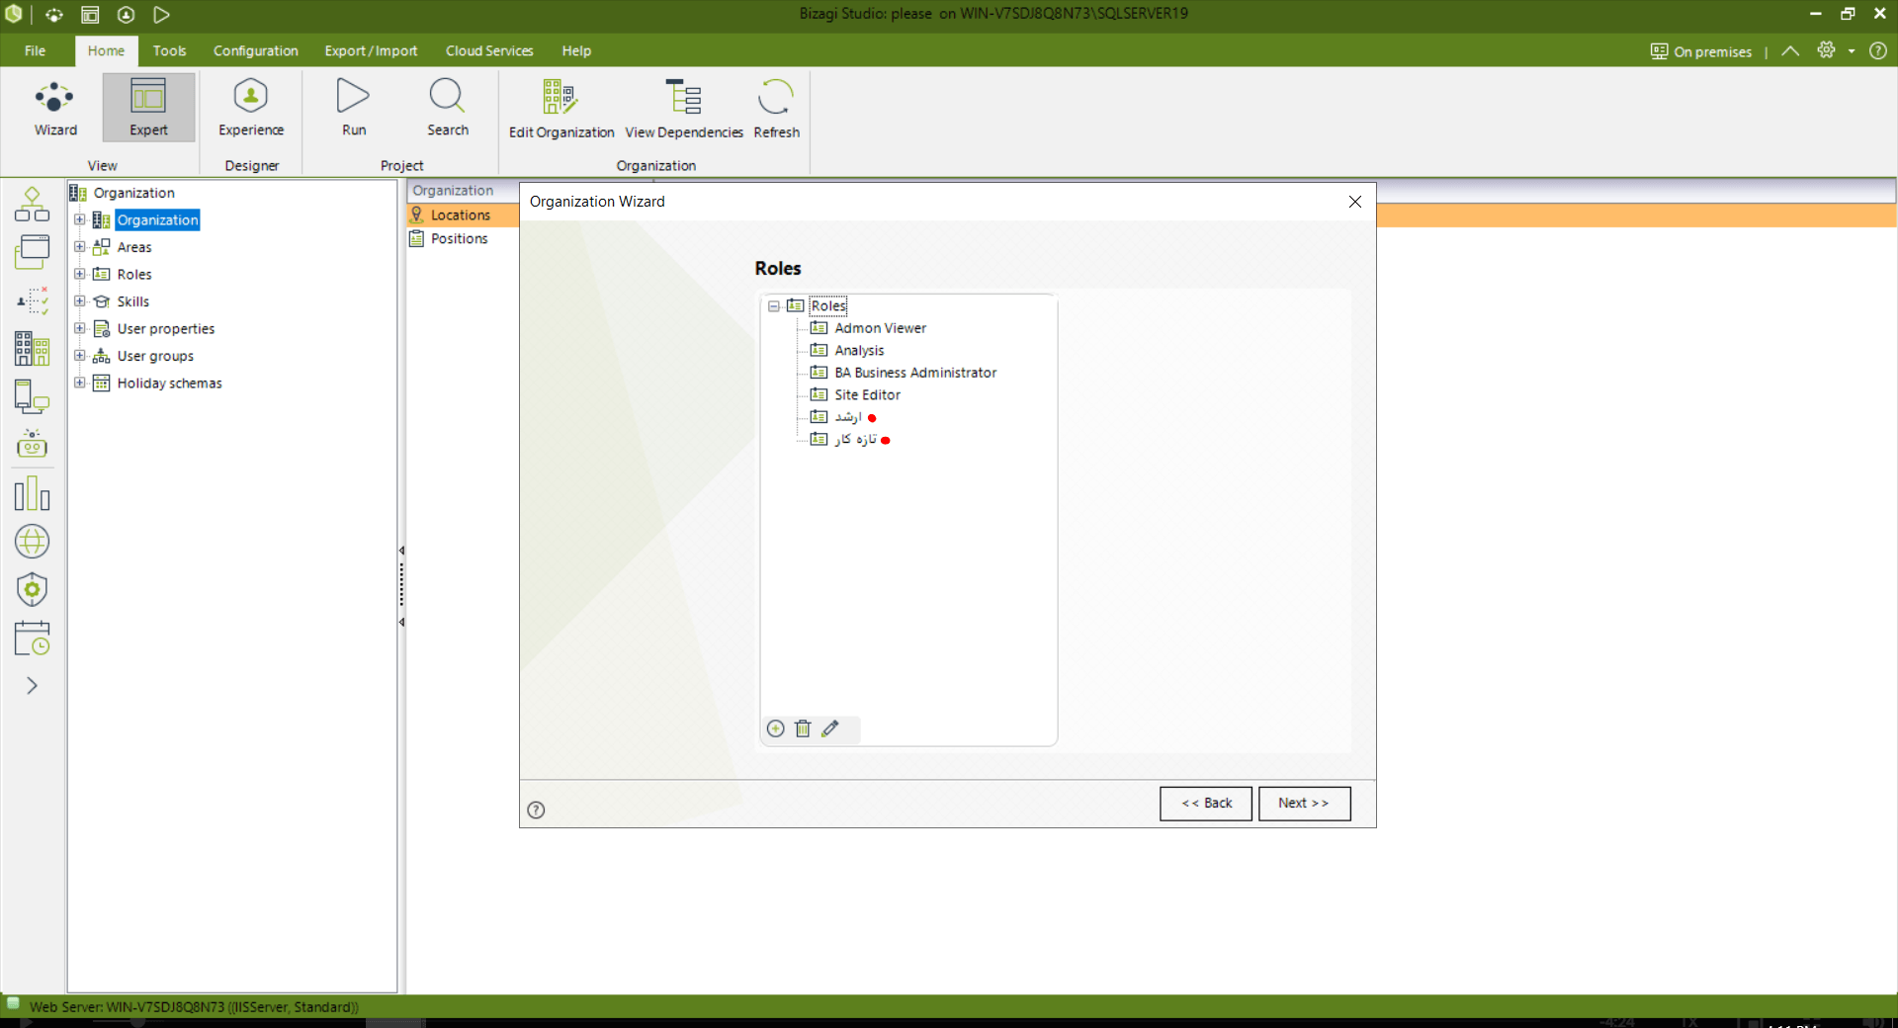The width and height of the screenshot is (1898, 1028).
Task: Expand User groups node
Action: coord(80,356)
